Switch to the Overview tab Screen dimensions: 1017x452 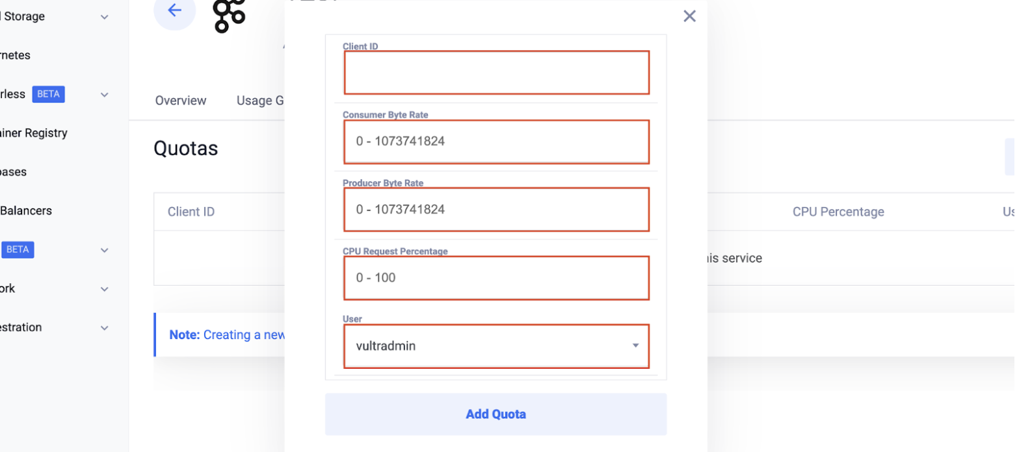point(180,100)
